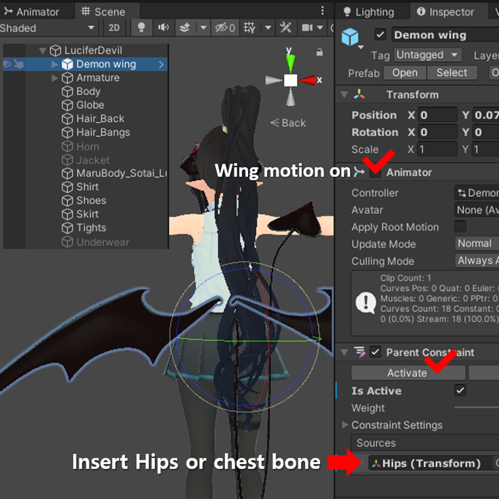Image resolution: width=499 pixels, height=499 pixels.
Task: Click the Rotation X field
Action: pos(438,132)
